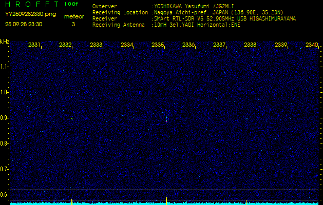Select the 2335 time marker

(158, 45)
